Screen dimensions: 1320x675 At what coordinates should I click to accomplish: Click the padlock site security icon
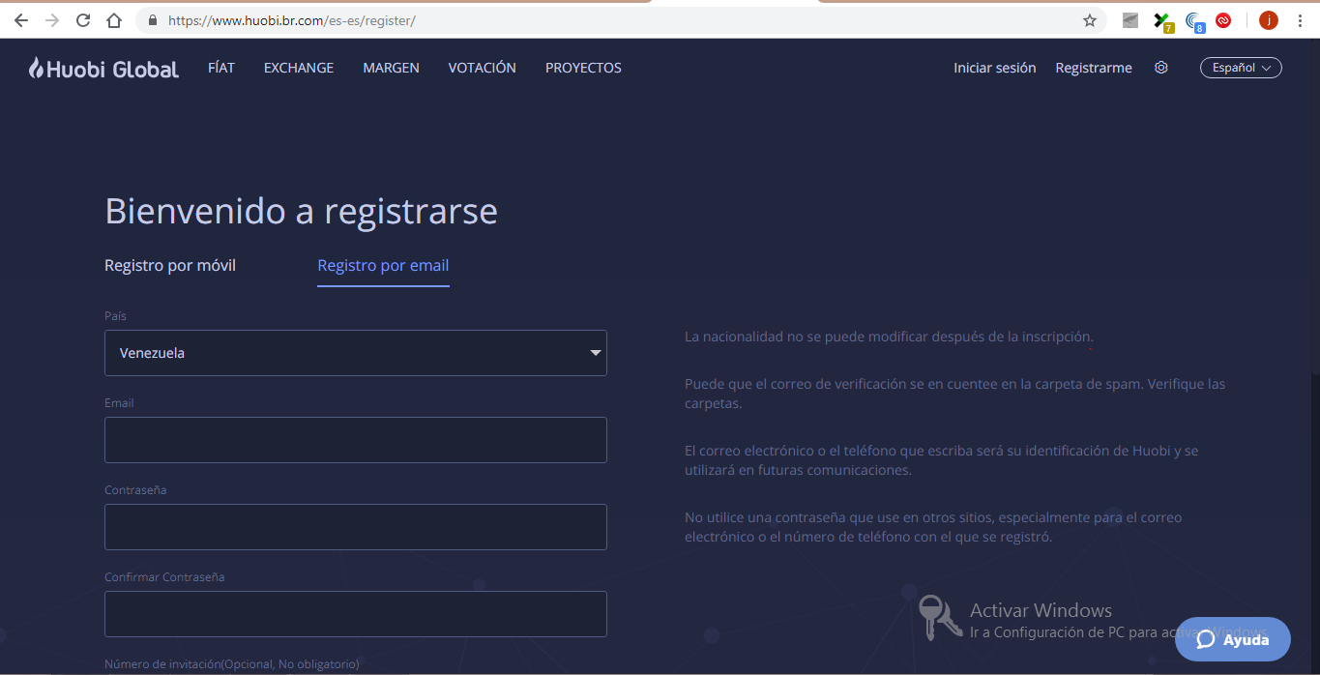[x=152, y=20]
